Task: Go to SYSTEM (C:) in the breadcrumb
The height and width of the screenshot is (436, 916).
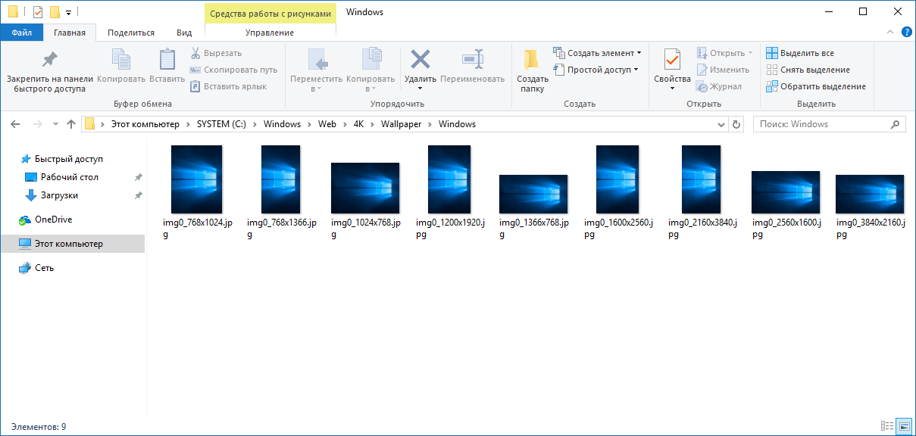Action: point(221,124)
